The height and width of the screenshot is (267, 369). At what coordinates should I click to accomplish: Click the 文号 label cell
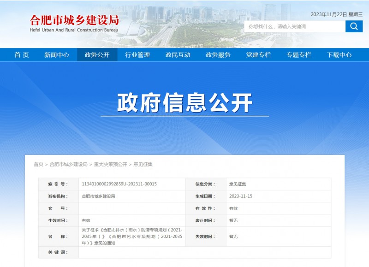click(59, 208)
